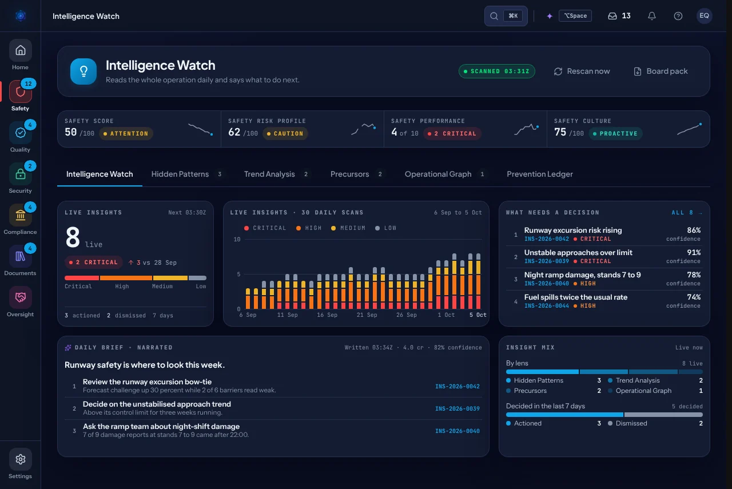The height and width of the screenshot is (489, 732).
Task: Open the help question-mark icon
Action: pos(678,16)
